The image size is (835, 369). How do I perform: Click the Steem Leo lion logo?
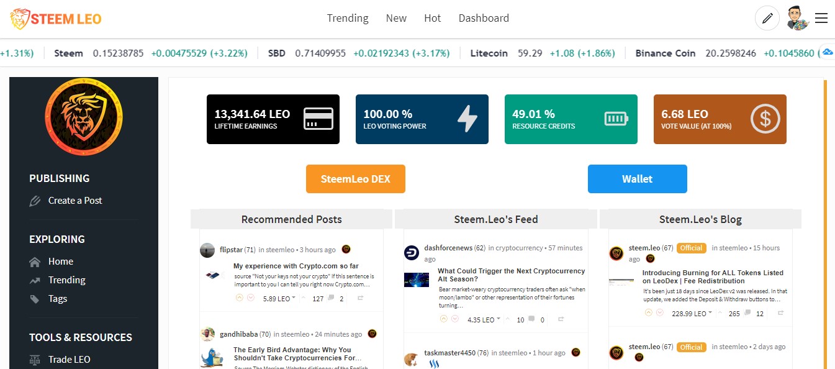(56, 18)
